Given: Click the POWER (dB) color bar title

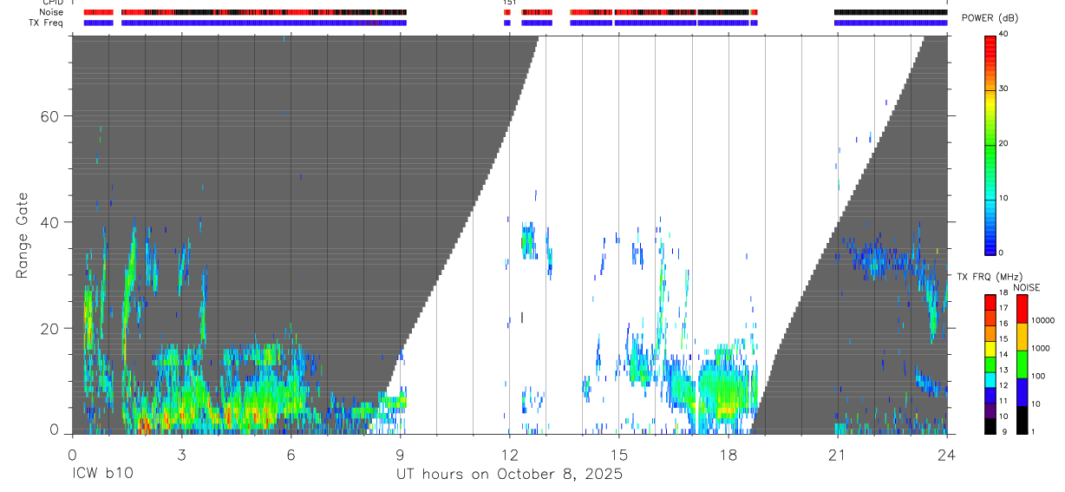Looking at the screenshot, I should click(x=990, y=18).
